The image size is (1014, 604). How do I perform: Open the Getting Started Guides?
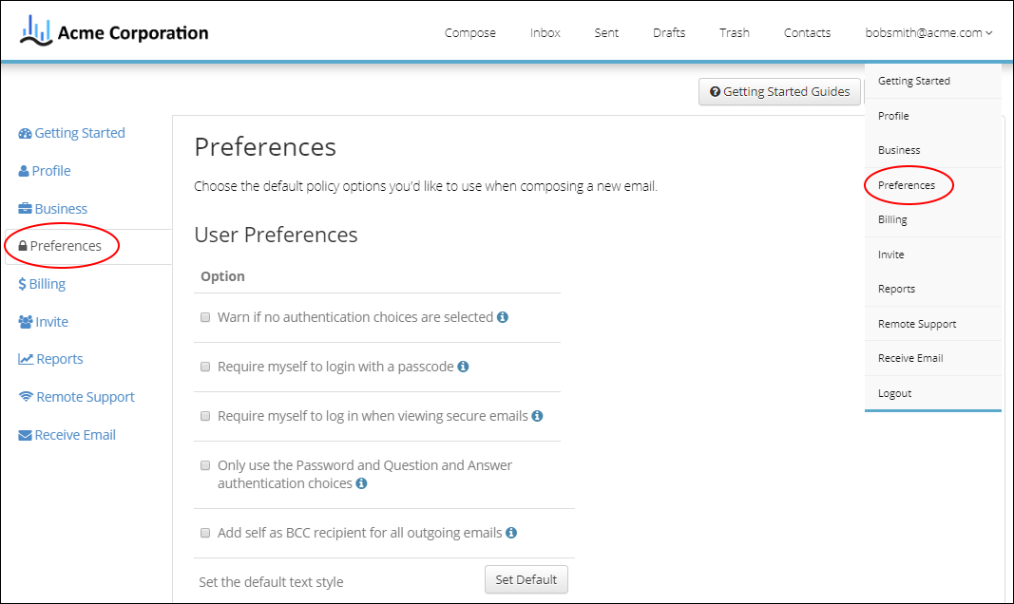point(779,91)
